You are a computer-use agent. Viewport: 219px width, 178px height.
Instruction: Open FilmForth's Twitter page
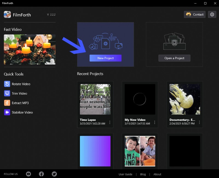click(x=54, y=174)
